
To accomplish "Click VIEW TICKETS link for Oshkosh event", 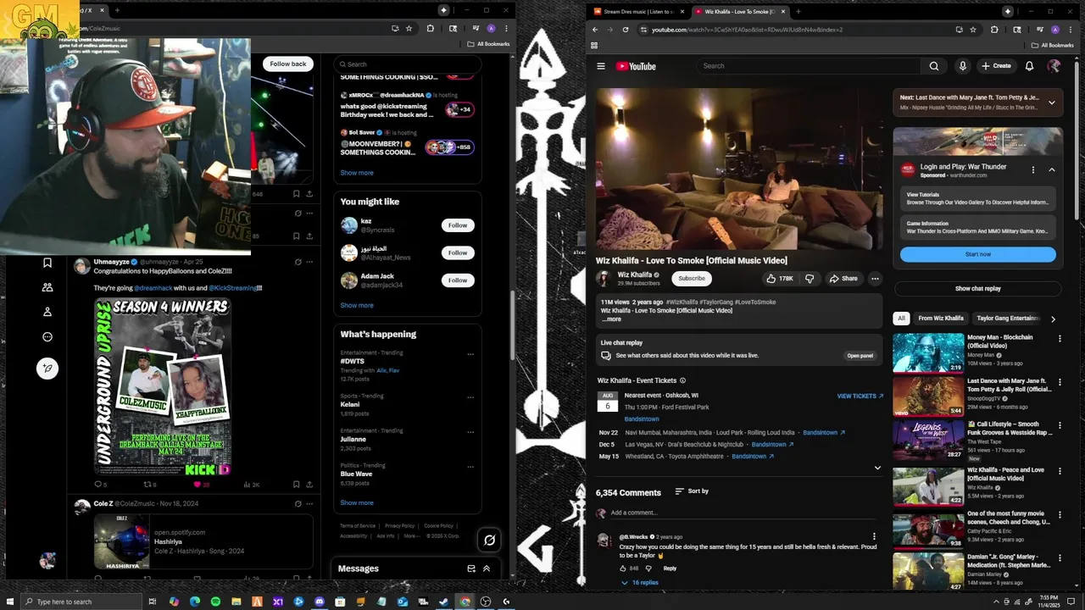I will click(x=860, y=396).
